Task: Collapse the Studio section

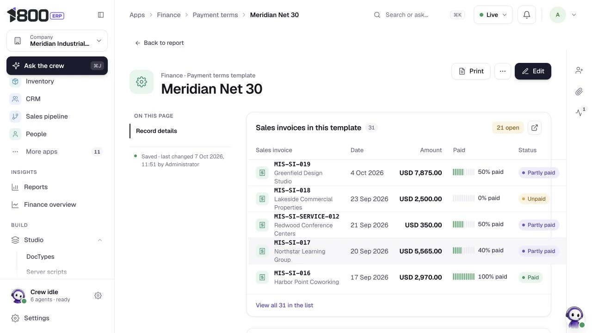Action: (x=100, y=240)
